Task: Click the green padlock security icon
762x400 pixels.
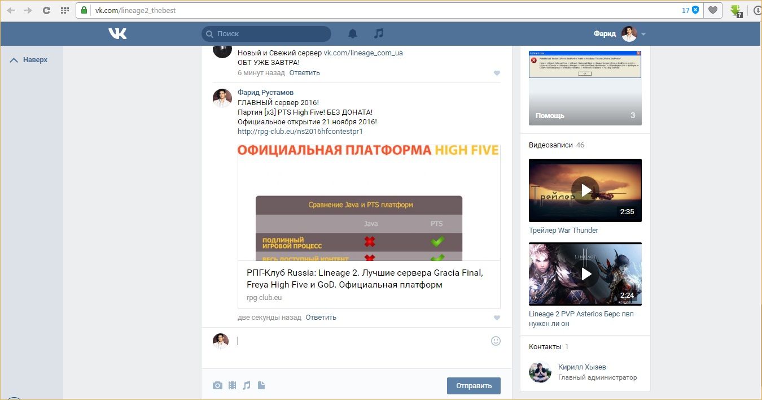Action: click(84, 10)
